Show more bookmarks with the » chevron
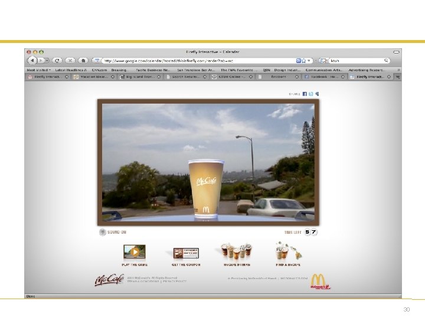This screenshot has width=425, height=318. 398,69
